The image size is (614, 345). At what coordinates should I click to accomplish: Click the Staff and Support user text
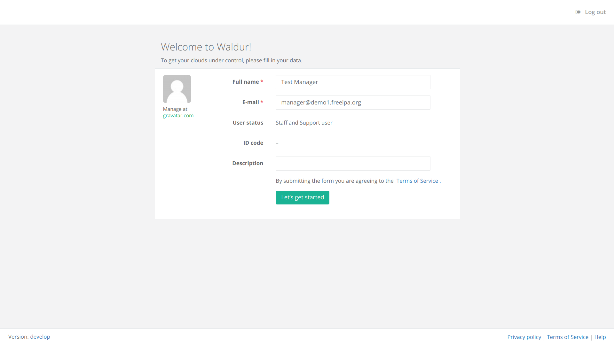[304, 123]
